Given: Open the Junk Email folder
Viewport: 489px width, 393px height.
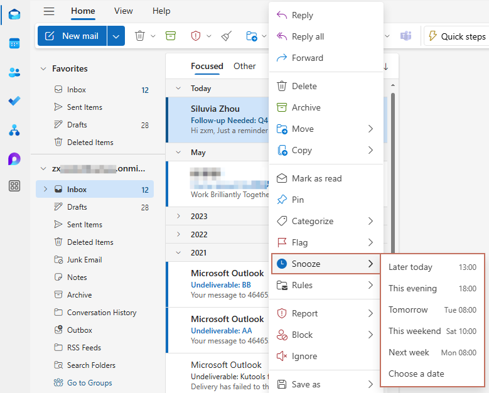Looking at the screenshot, I should click(x=95, y=259).
